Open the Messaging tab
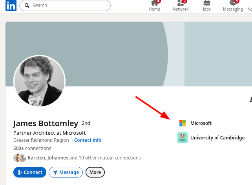The height and width of the screenshot is (185, 252). pyautogui.click(x=233, y=6)
